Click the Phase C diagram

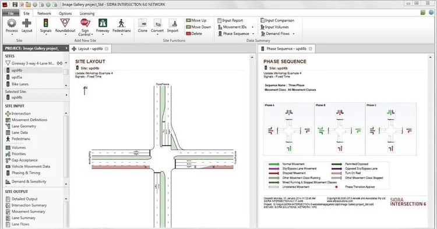[391, 129]
